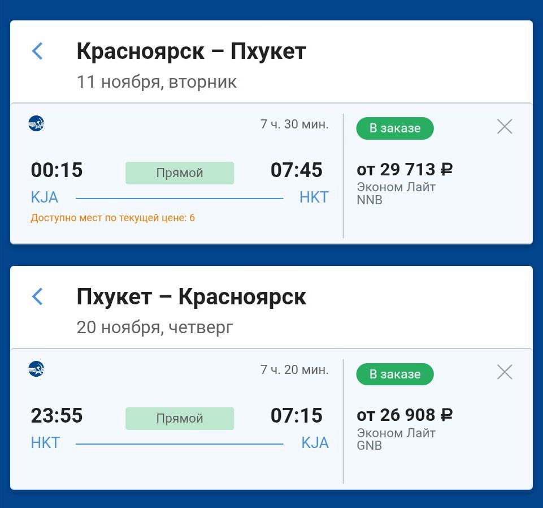Open price от 29 713 ₽ fare
The width and height of the screenshot is (543, 508).
(x=405, y=169)
